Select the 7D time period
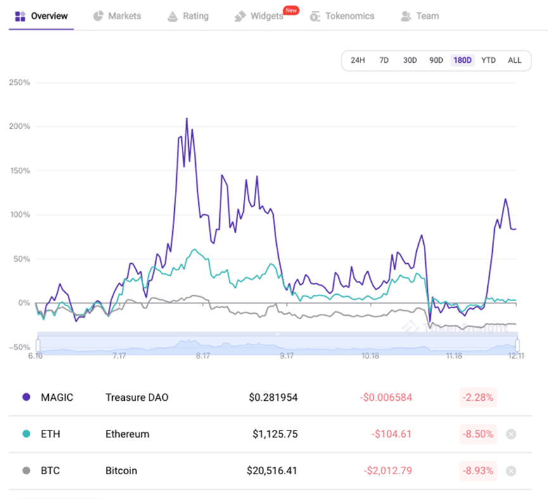The width and height of the screenshot is (548, 499). [x=384, y=60]
